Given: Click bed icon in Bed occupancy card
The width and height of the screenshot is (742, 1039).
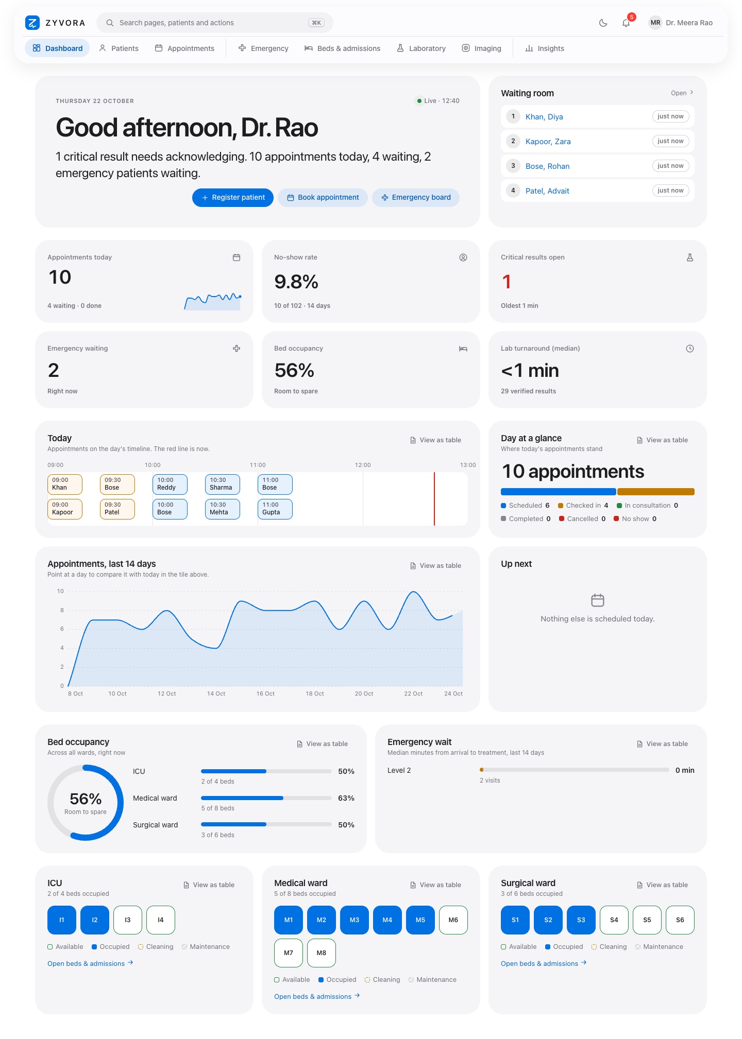Looking at the screenshot, I should tap(463, 349).
